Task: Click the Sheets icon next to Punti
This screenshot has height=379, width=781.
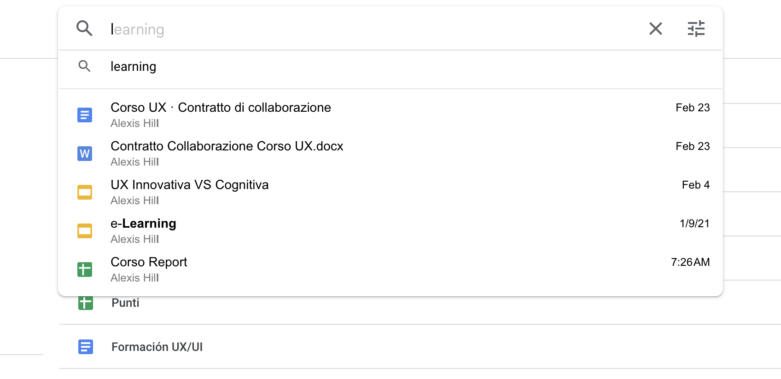Action: (86, 303)
